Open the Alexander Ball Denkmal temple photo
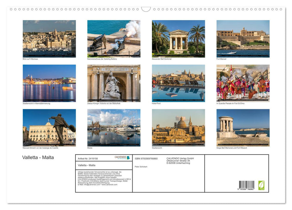Screen dimensions: 292x210 click(178, 39)
